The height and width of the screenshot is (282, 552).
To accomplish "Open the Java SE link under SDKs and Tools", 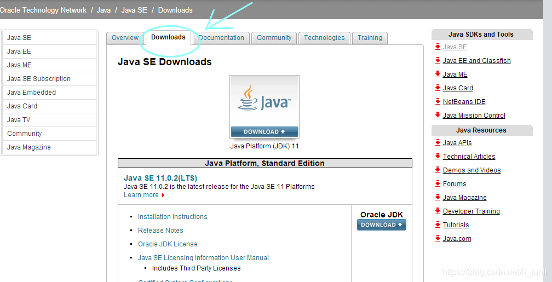I will tap(455, 47).
